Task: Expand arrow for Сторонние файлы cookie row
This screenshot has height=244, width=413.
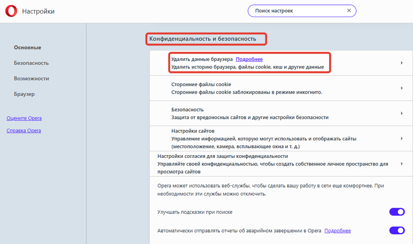Action: 402,88
